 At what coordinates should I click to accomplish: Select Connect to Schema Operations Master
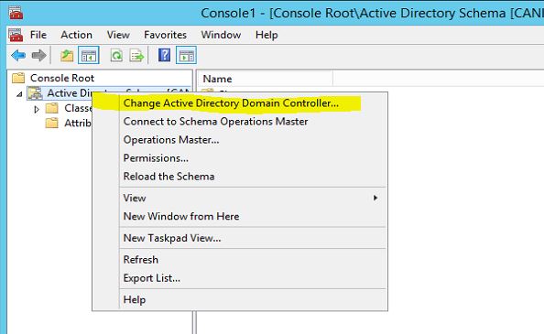240,122
